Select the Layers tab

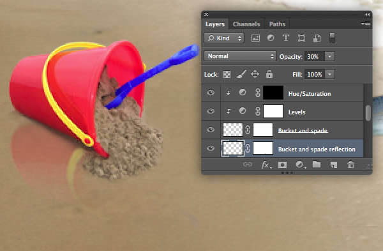pos(215,24)
